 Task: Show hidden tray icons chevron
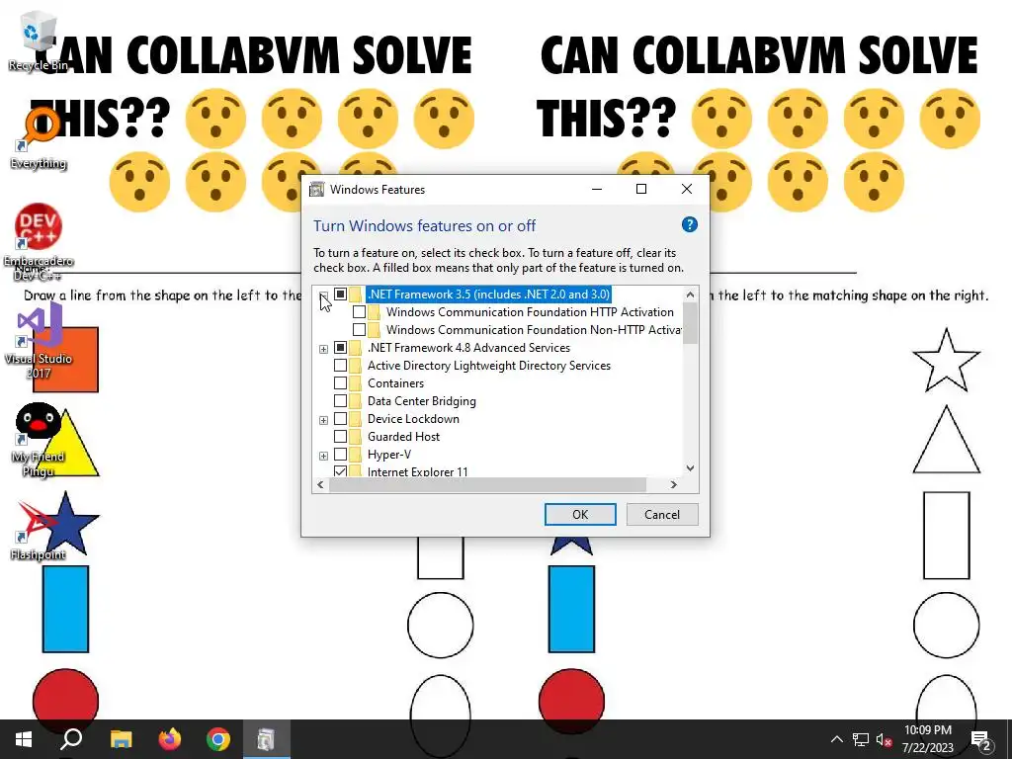pos(836,739)
